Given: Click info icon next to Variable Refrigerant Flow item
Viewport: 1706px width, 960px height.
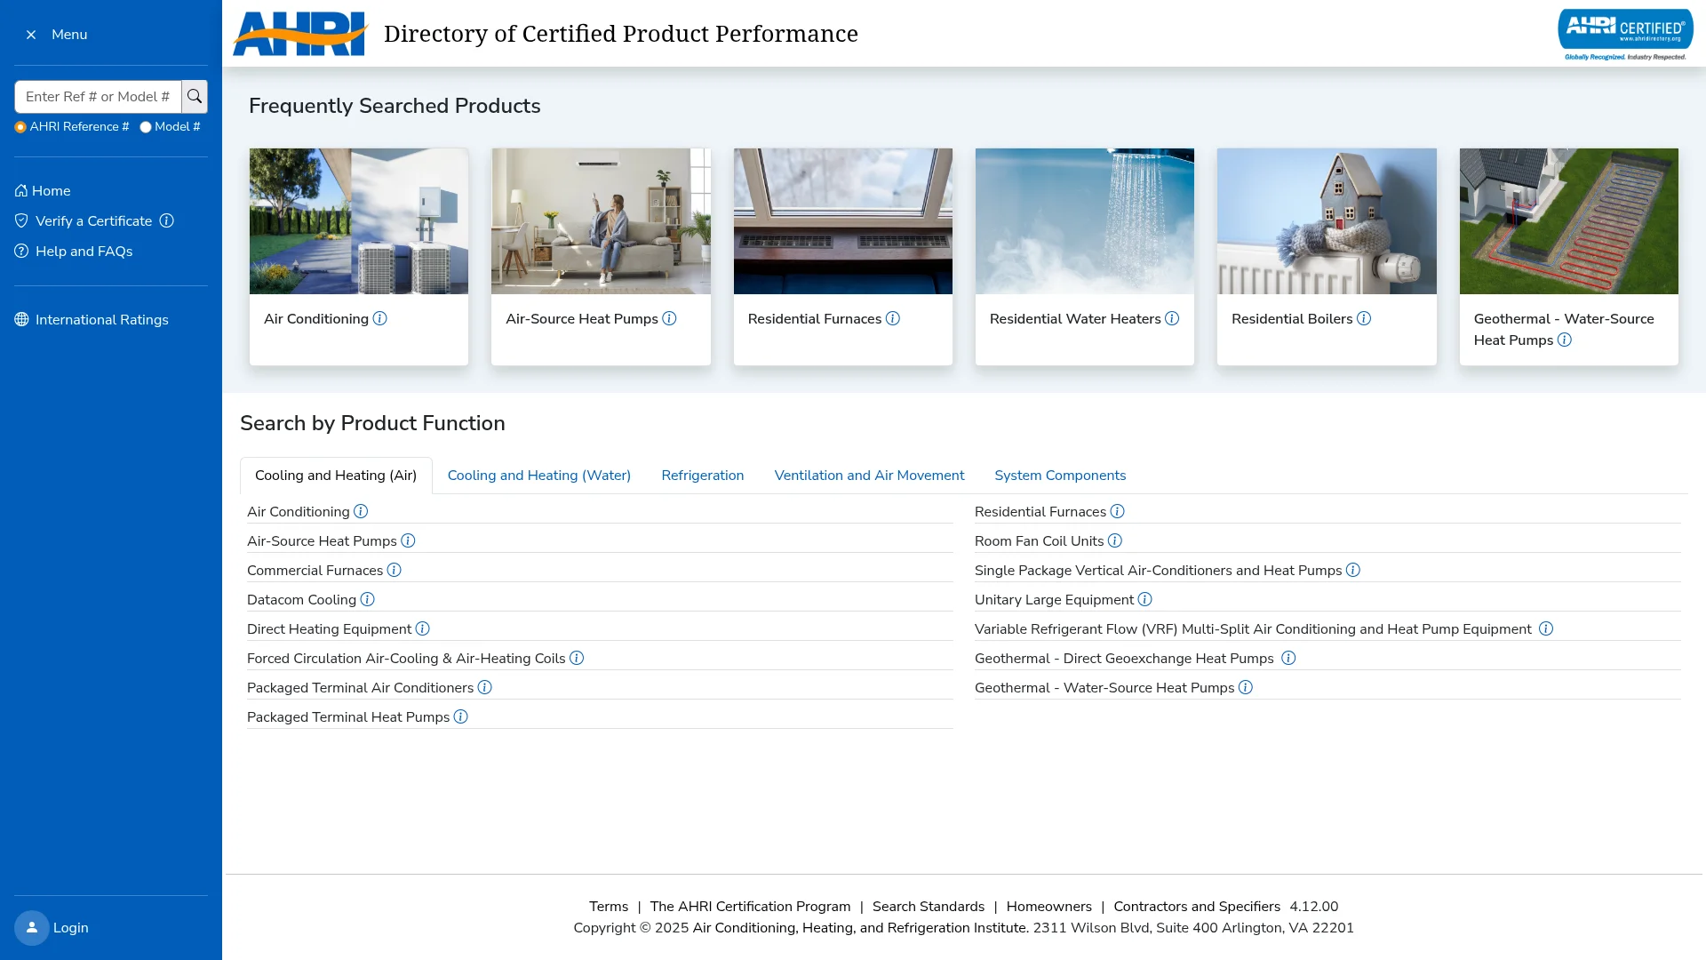Looking at the screenshot, I should [1546, 628].
